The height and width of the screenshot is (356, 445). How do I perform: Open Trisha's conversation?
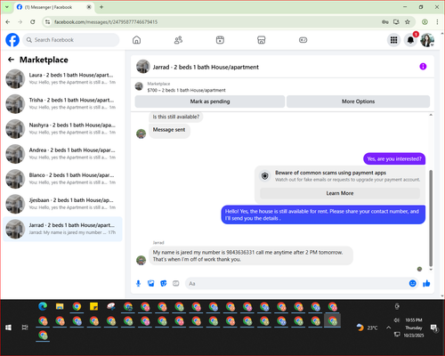click(x=62, y=104)
